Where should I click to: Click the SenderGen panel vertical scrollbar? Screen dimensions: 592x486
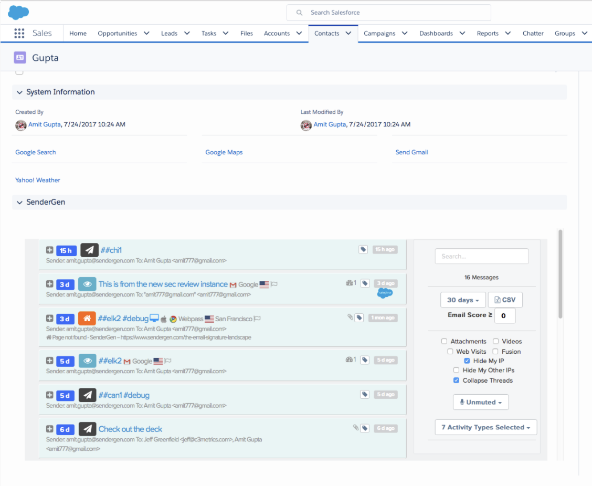tap(561, 274)
